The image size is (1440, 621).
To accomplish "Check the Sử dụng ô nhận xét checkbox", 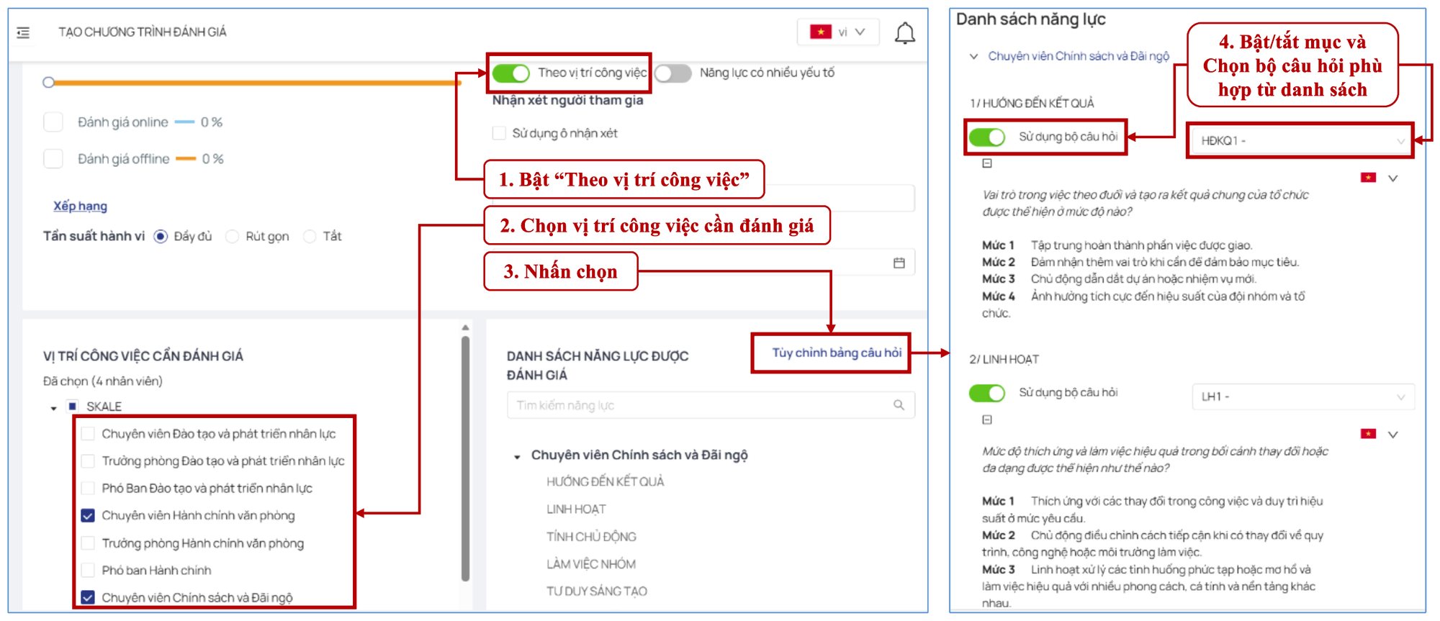I will 498,133.
